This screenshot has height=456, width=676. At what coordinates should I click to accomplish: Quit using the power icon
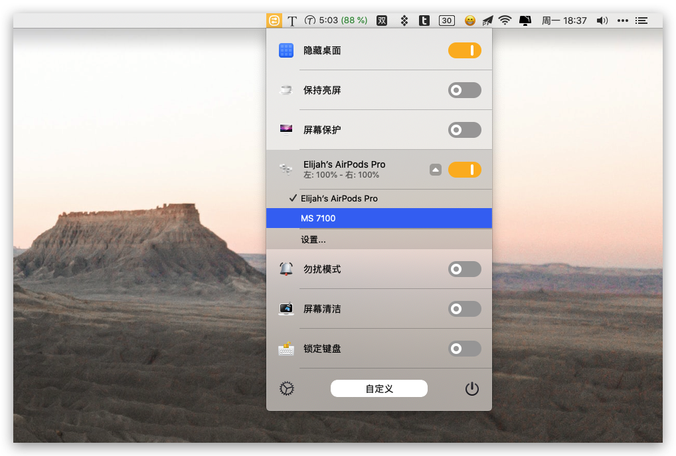[472, 388]
